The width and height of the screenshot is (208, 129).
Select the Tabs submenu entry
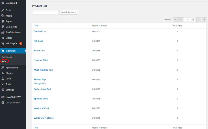coord(4,61)
